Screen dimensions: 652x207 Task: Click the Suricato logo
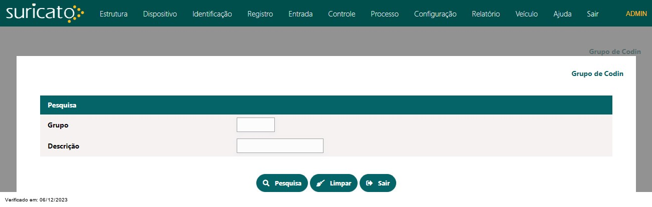tap(45, 13)
